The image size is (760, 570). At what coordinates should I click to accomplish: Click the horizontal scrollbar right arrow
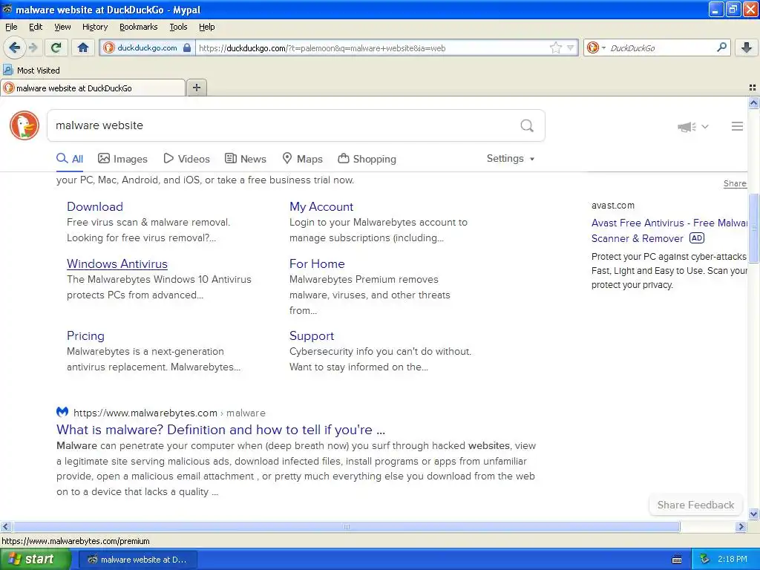(741, 526)
